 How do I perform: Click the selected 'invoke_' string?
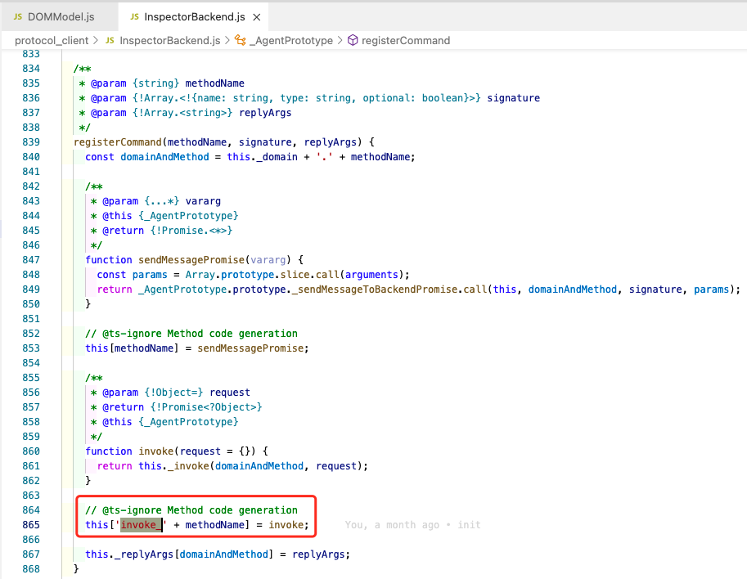click(141, 525)
